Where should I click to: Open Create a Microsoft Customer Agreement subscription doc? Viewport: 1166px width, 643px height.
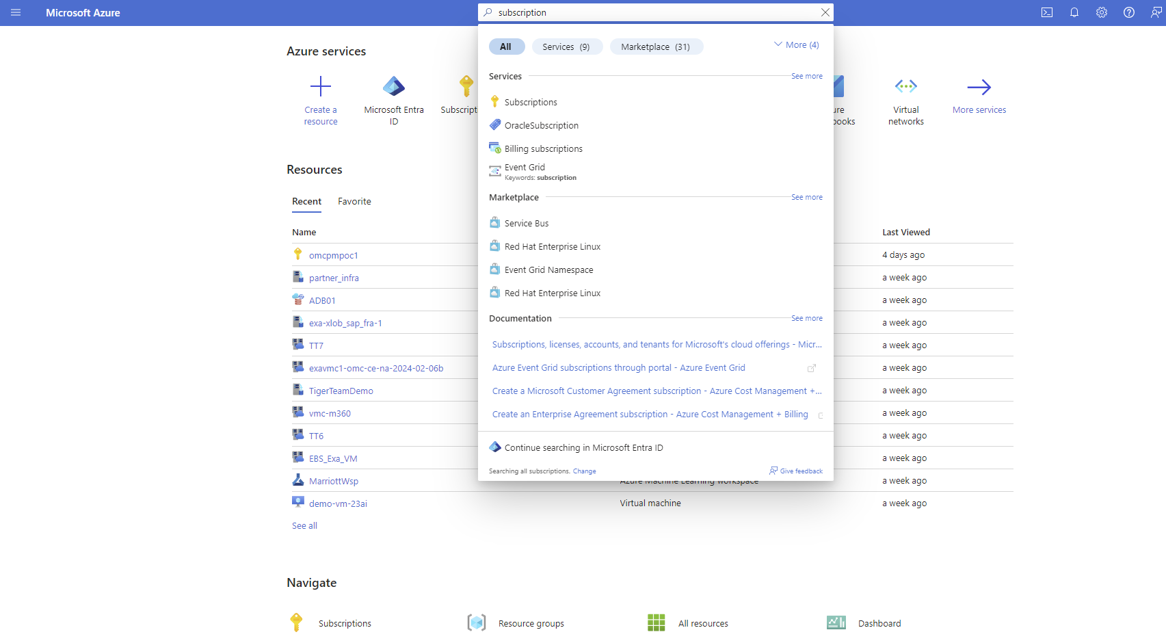point(657,391)
